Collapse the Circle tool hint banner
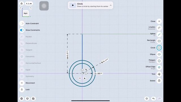 tap(111, 5)
